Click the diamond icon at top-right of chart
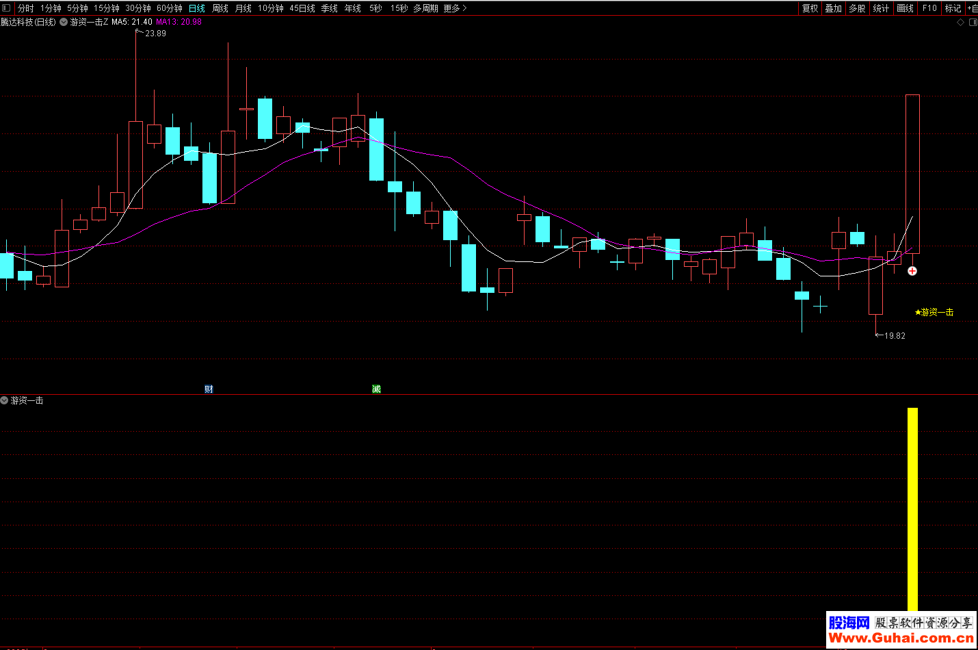The height and width of the screenshot is (650, 978). coord(960,23)
